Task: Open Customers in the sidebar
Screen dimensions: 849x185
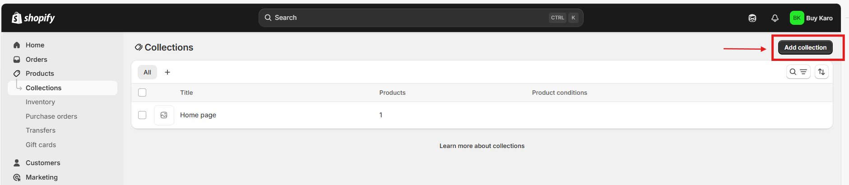Action: tap(43, 163)
